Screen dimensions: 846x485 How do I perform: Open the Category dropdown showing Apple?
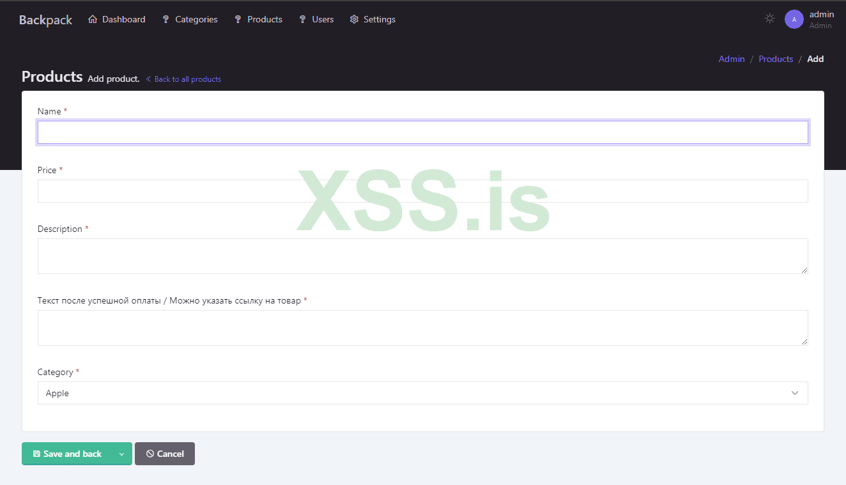(423, 393)
